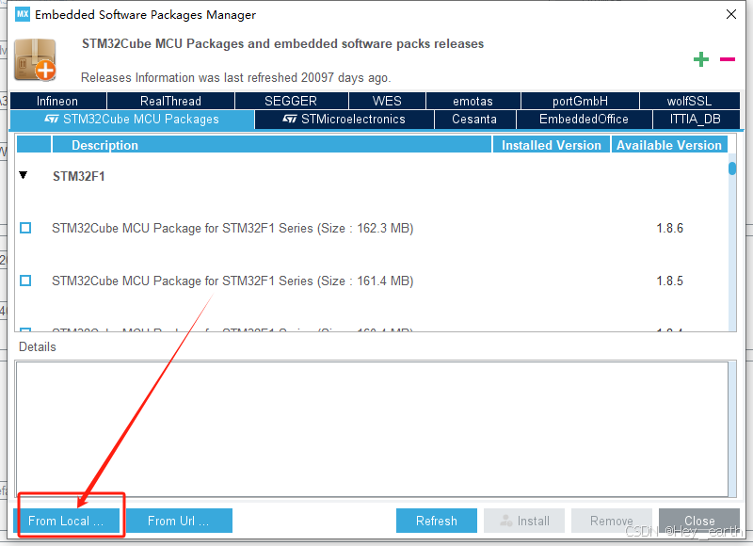The width and height of the screenshot is (753, 546).
Task: Click the Details pane scrollbar
Action: (732, 429)
